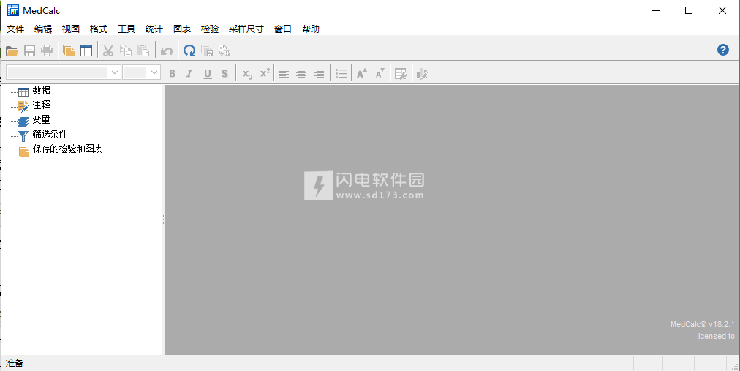The height and width of the screenshot is (371, 740).
Task: Open the 图表 menu
Action: point(181,29)
